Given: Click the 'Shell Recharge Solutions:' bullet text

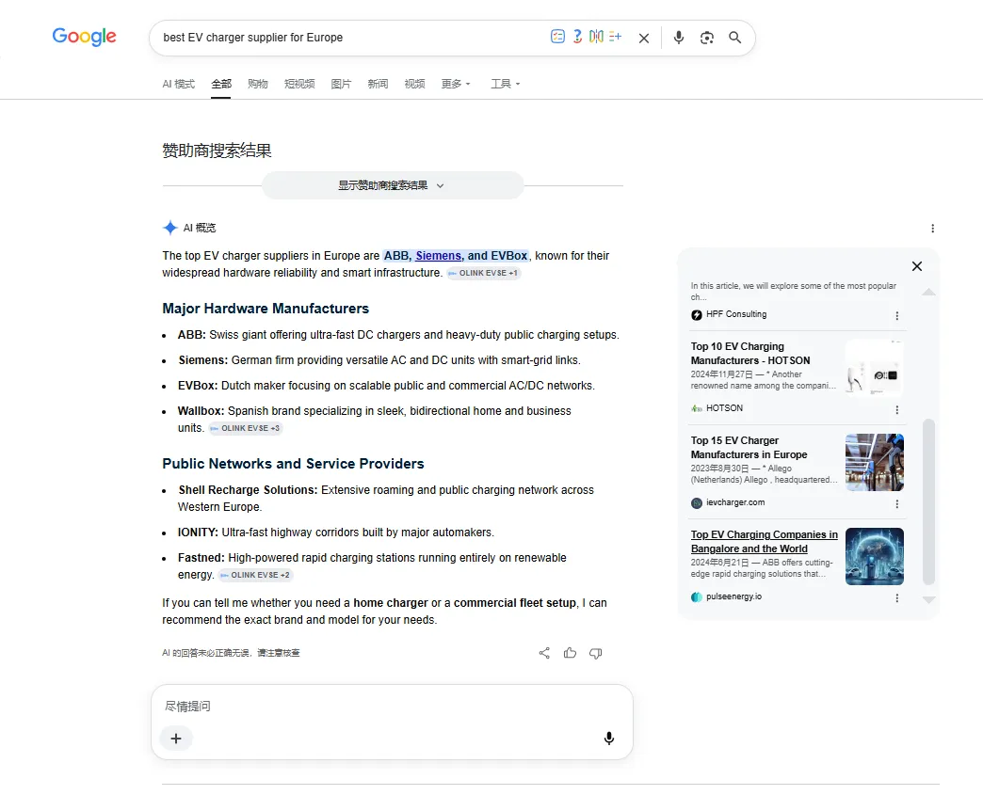Looking at the screenshot, I should pyautogui.click(x=248, y=490).
